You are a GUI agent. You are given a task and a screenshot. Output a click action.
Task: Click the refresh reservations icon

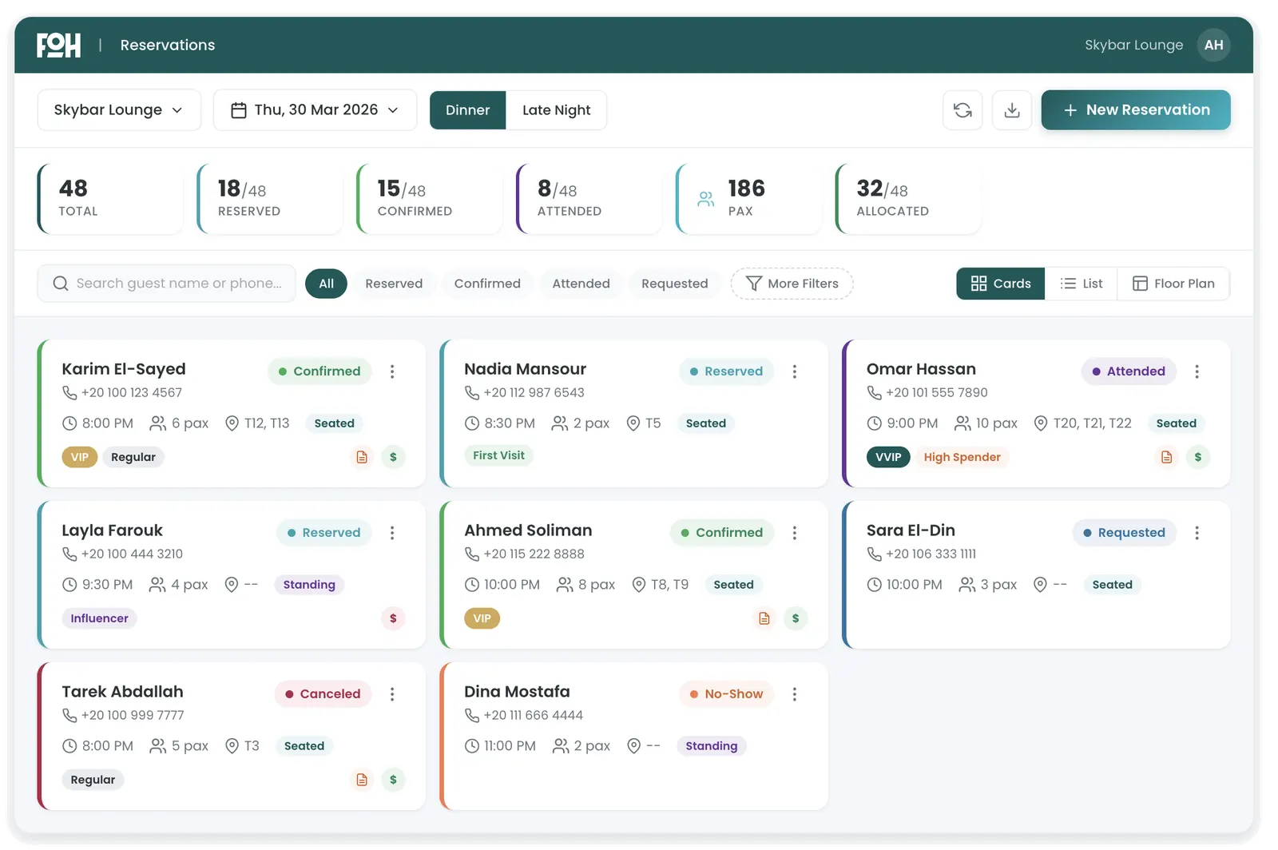tap(962, 110)
